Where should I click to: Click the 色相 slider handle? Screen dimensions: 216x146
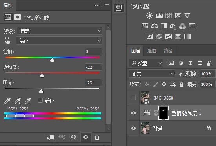52,60
